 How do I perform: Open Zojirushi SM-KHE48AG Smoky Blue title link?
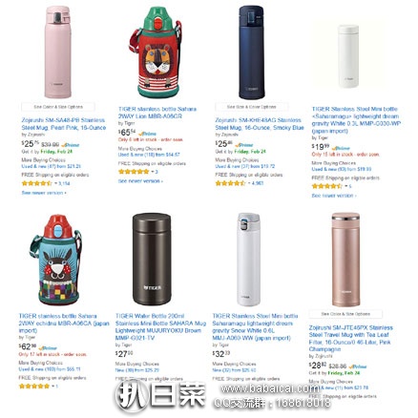tap(260, 124)
